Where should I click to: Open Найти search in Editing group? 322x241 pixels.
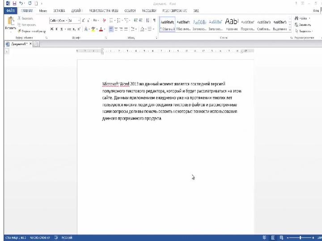point(302,18)
